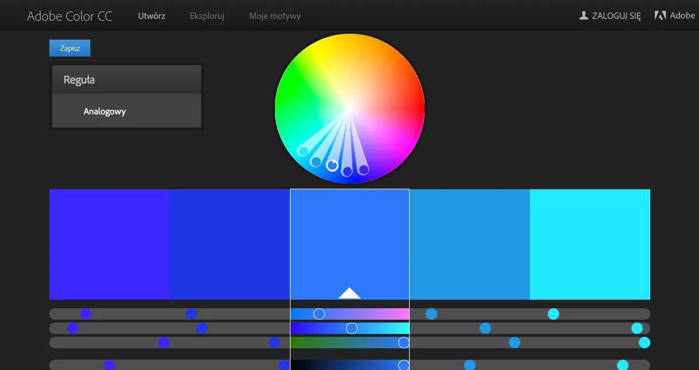Click second-row slider handle under the sky-blue swatch
The width and height of the screenshot is (699, 370).
click(485, 328)
